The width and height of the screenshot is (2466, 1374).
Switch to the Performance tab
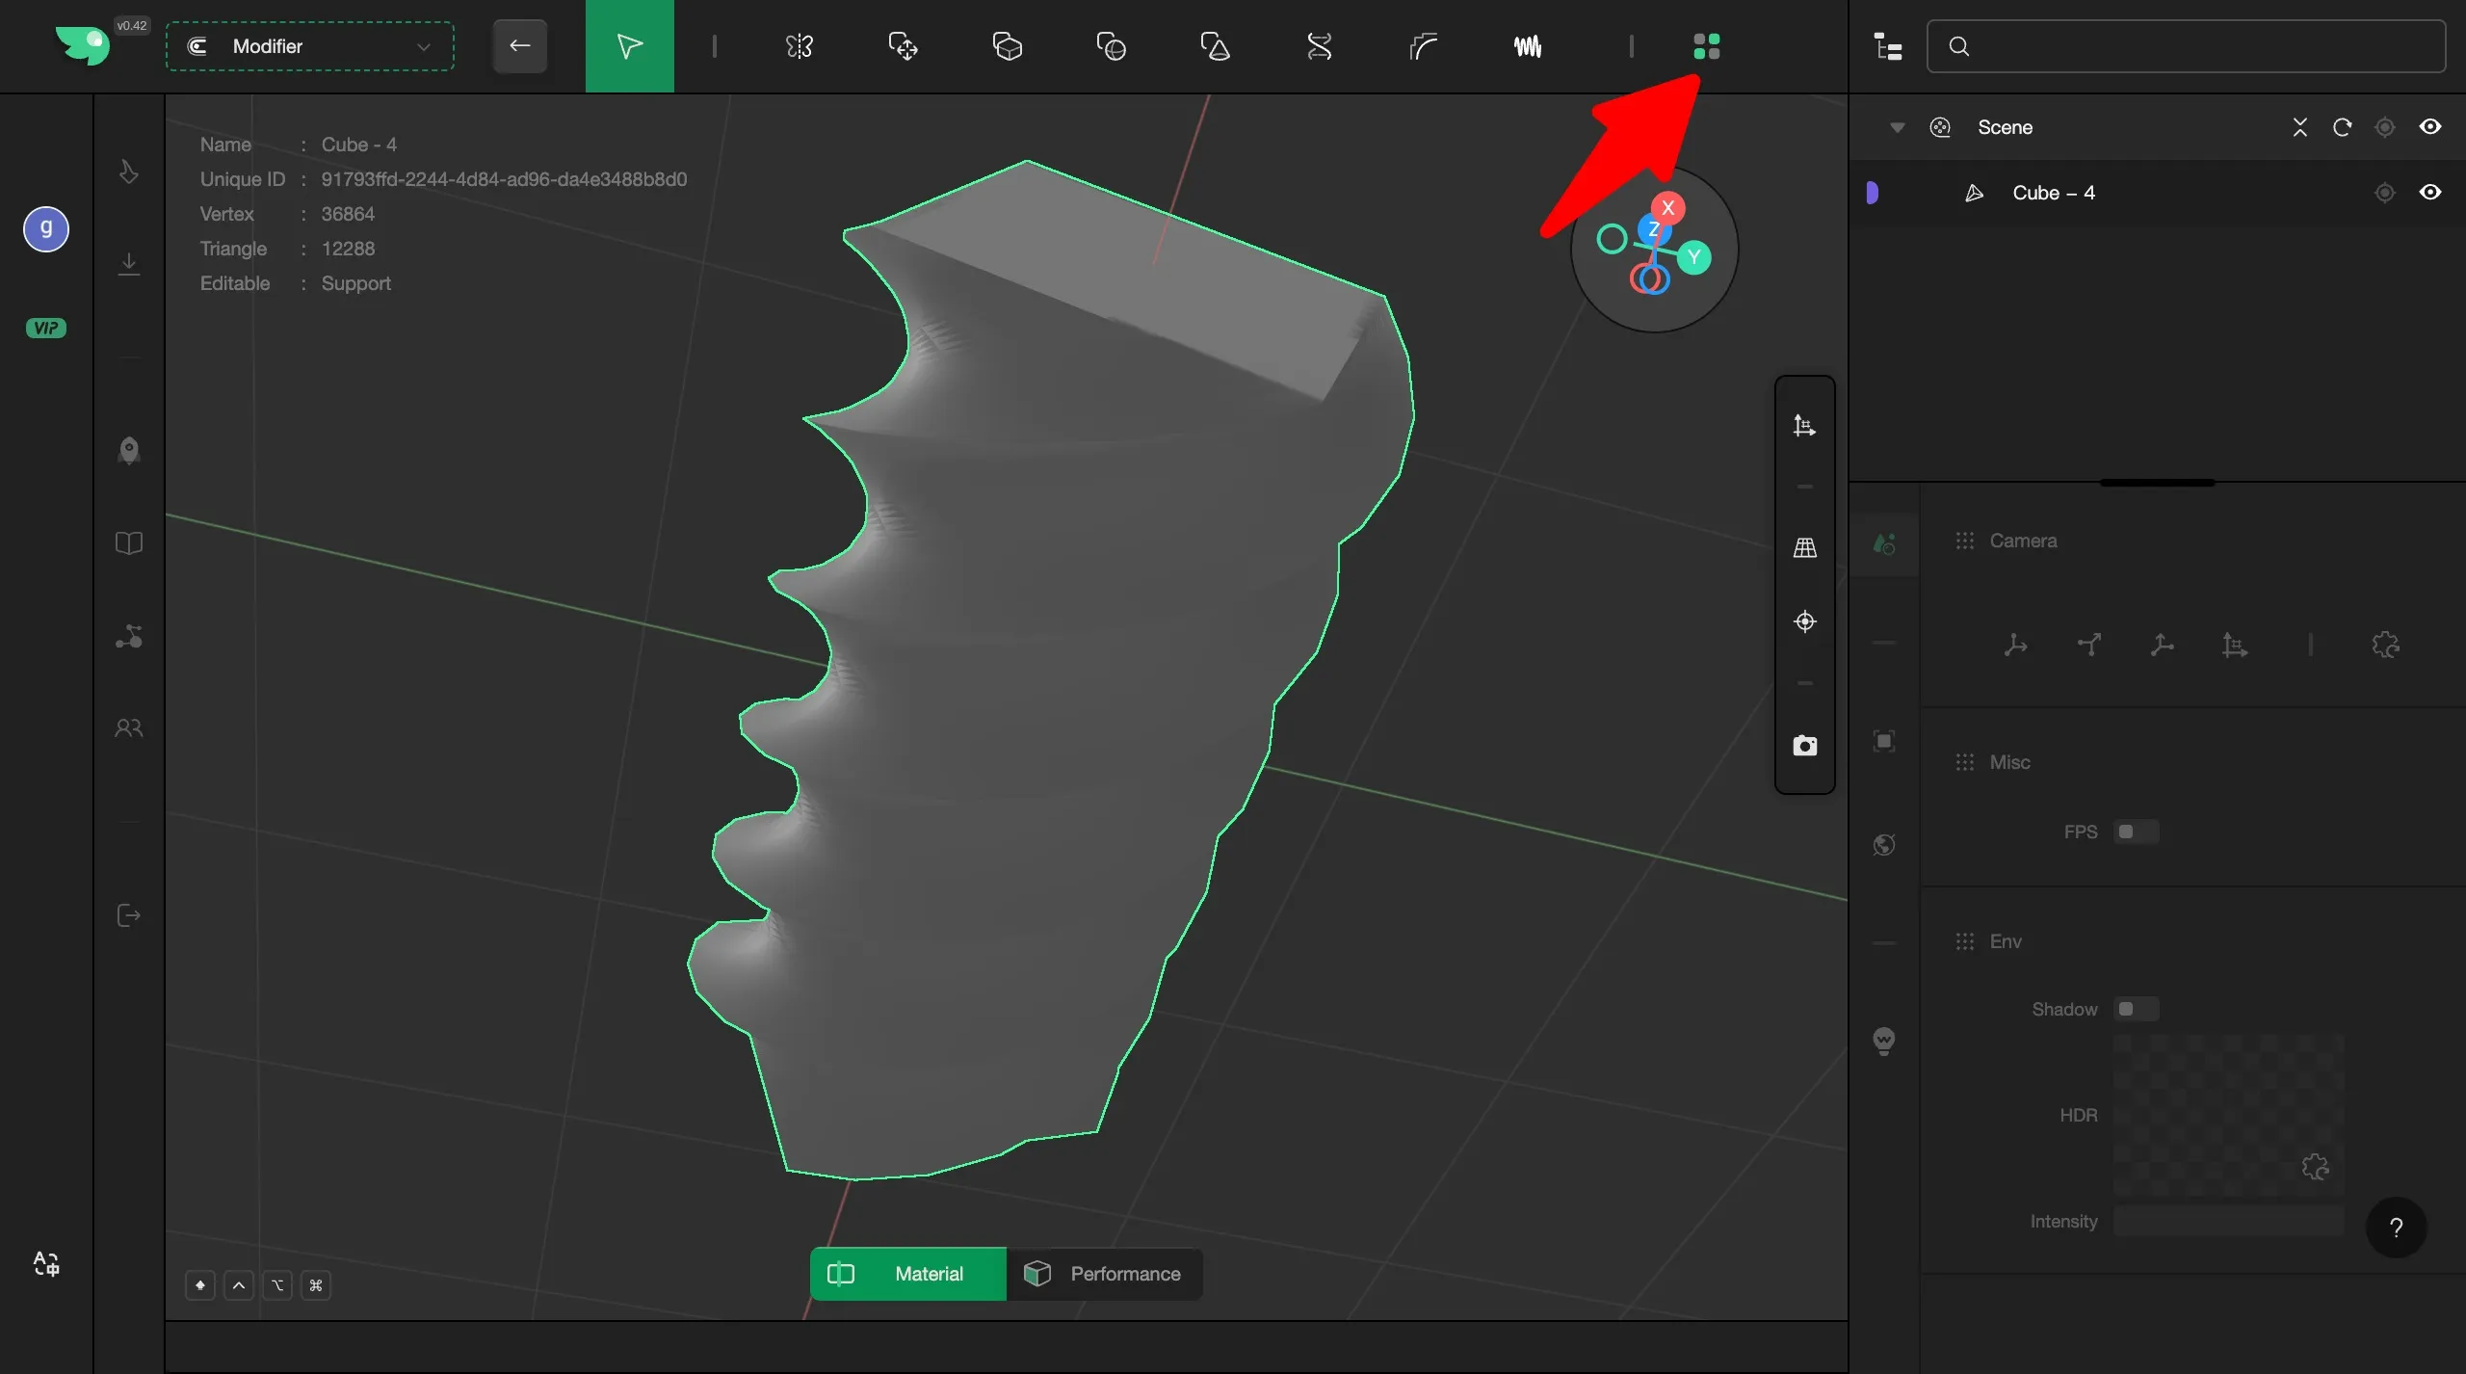pyautogui.click(x=1104, y=1274)
